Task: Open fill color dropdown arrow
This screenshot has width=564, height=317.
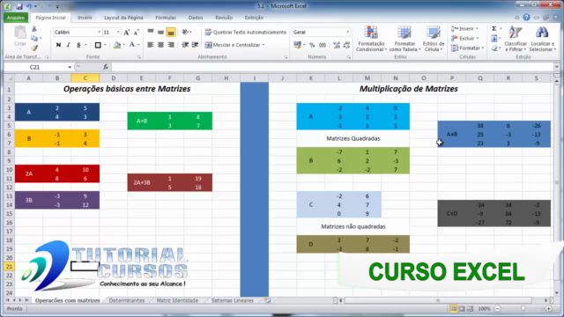Action: tap(123, 45)
